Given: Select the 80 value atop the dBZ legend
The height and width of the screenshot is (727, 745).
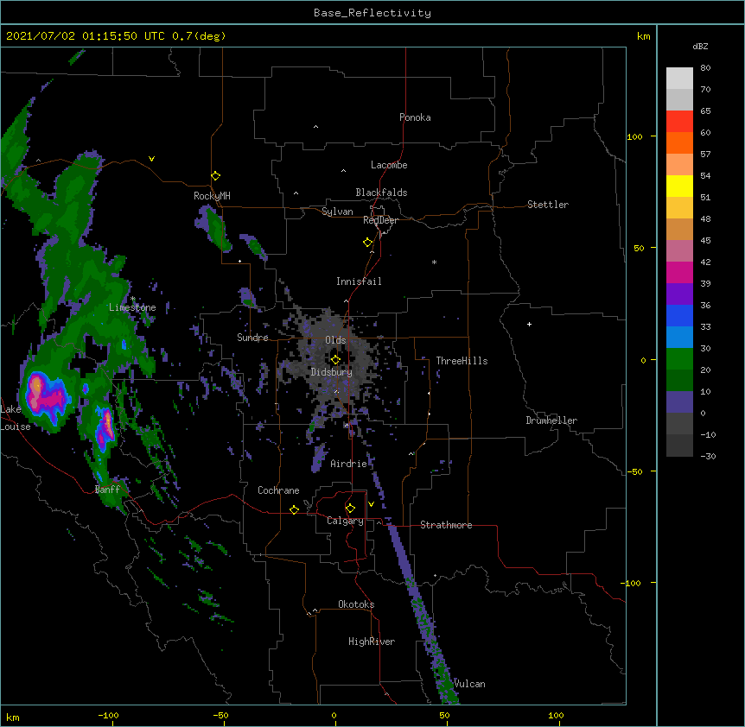Looking at the screenshot, I should pos(705,68).
